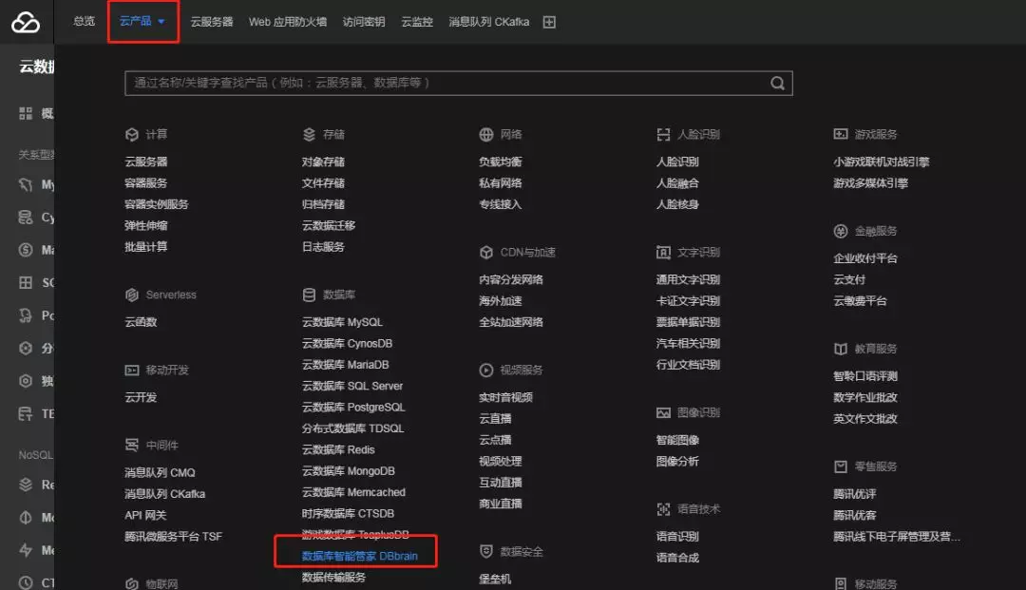Click the 网络 category globe icon

[x=486, y=135]
